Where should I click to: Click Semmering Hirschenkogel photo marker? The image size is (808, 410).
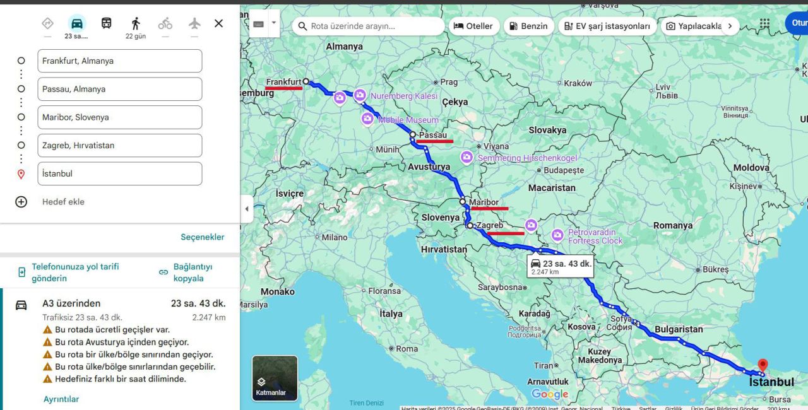coord(466,157)
